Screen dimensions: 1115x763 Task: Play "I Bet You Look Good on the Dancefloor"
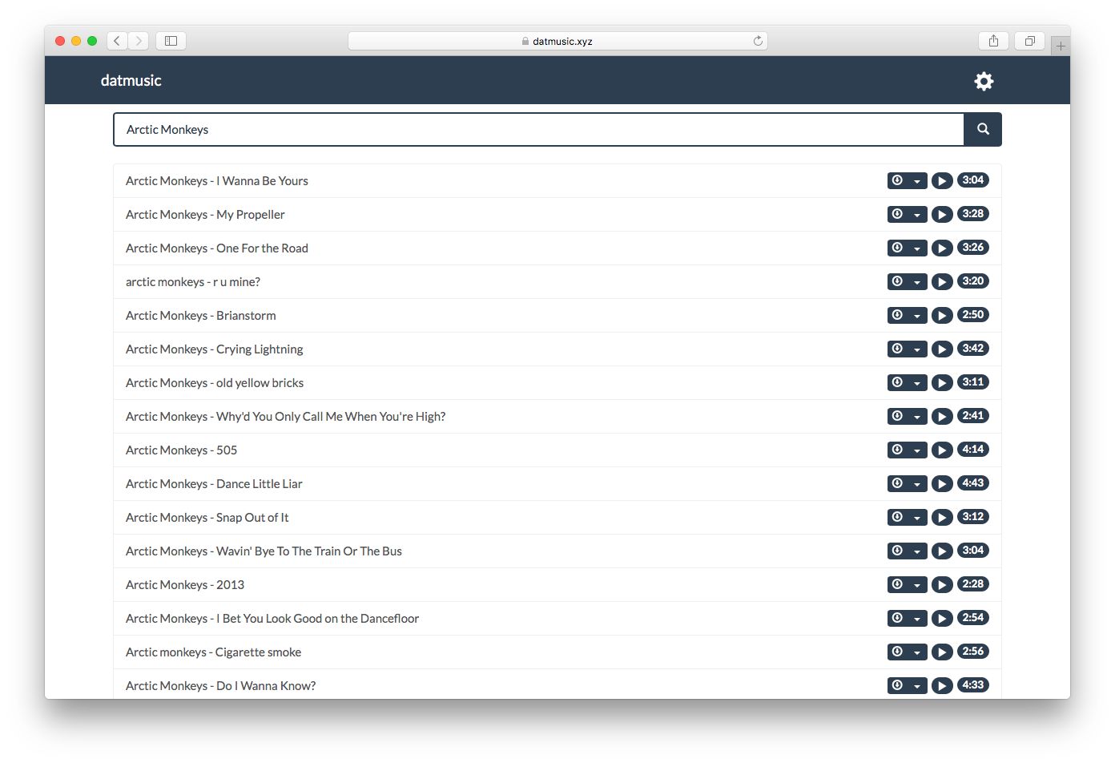(x=942, y=618)
